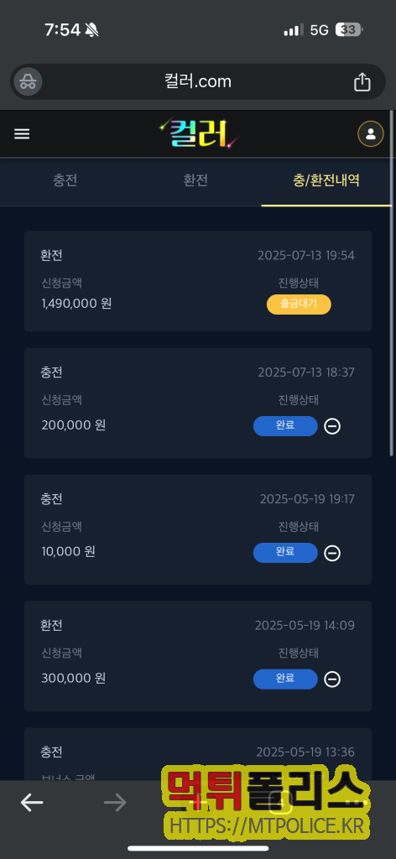Select the 충/환전내역 tab
Viewport: 396px width, 859px height.
tap(326, 181)
